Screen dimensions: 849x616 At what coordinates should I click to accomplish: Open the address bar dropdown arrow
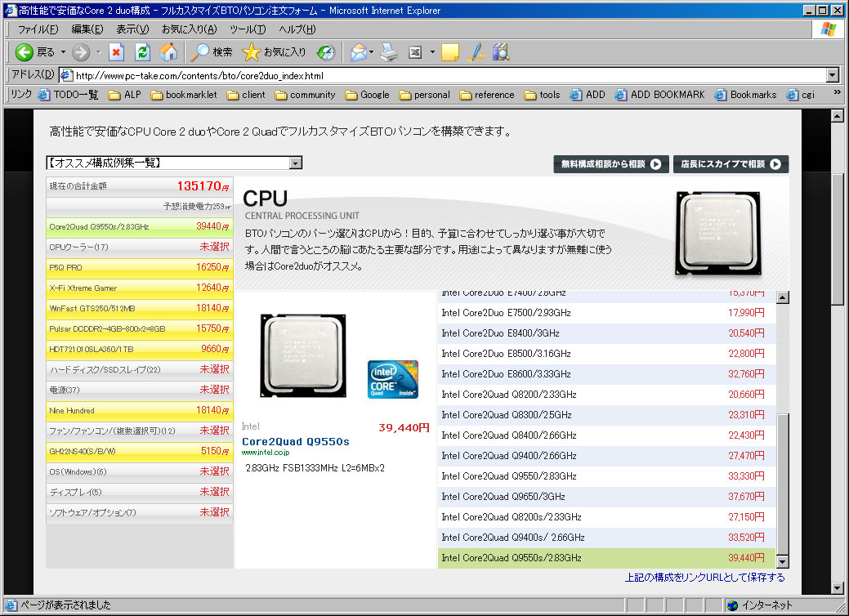[x=833, y=75]
